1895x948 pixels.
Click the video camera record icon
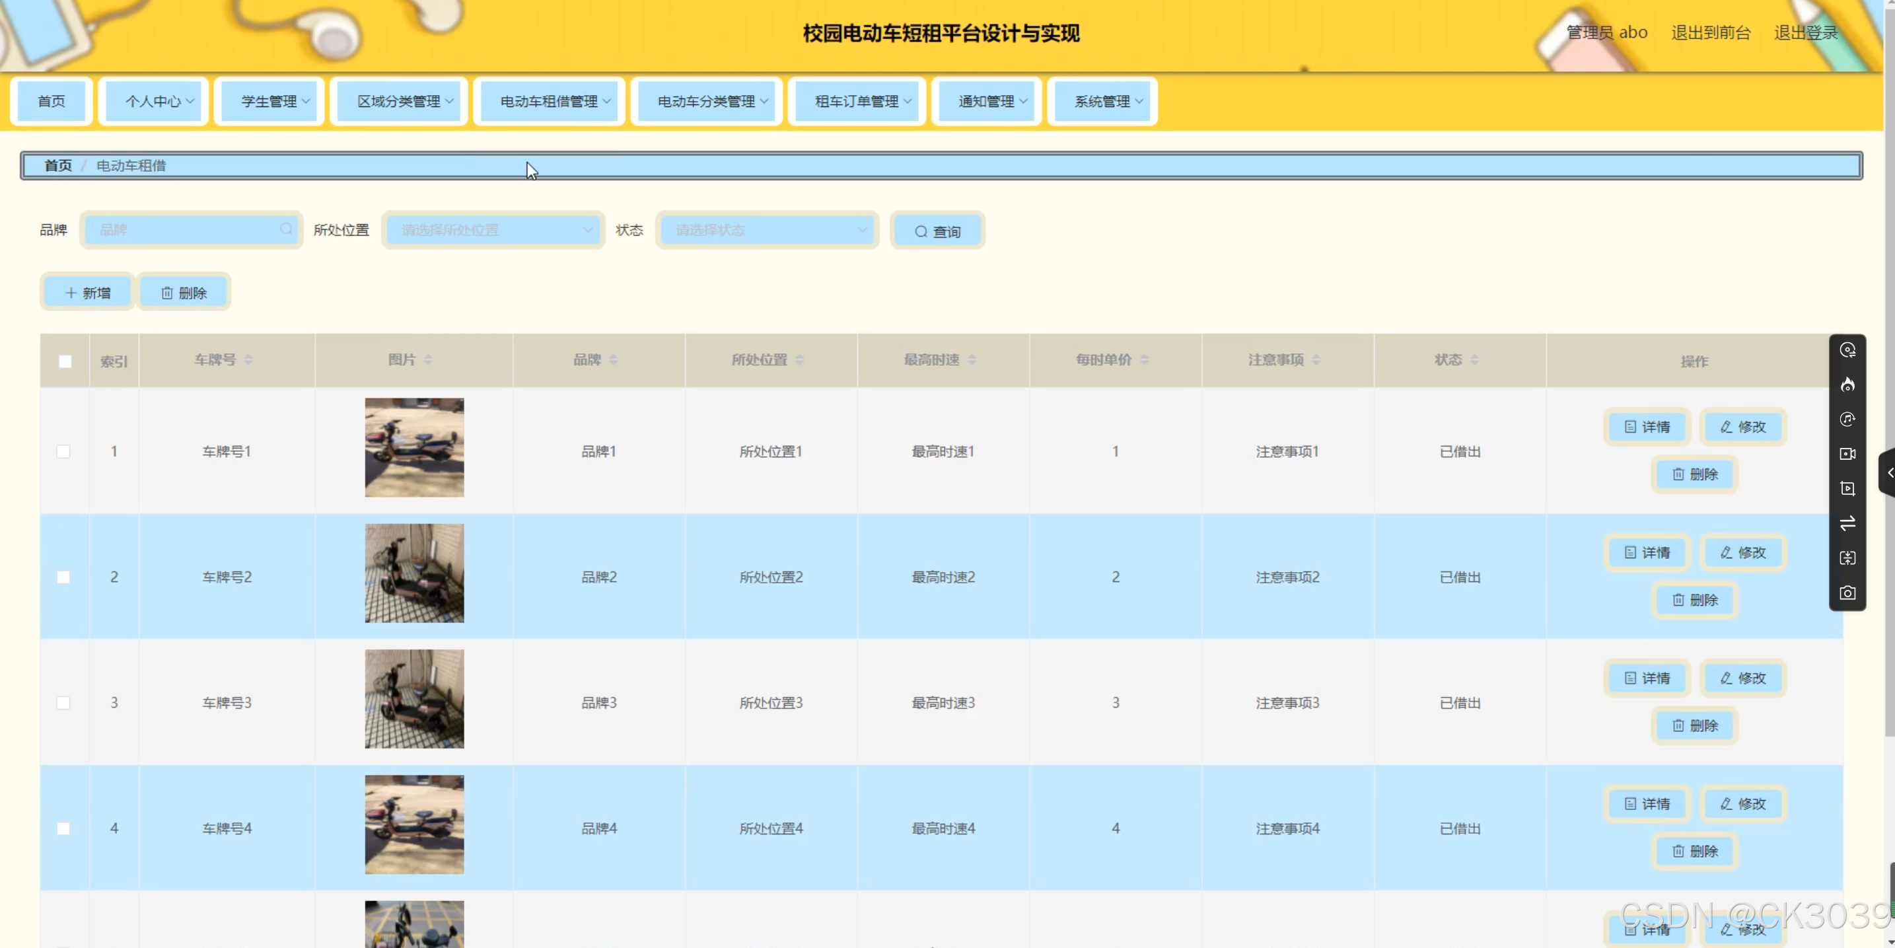tap(1847, 454)
